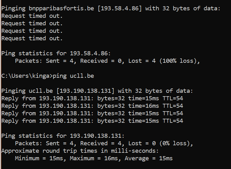Click 'Ping statistics for 193.190.138.131:' line
231x169 pixels.
(x=63, y=136)
